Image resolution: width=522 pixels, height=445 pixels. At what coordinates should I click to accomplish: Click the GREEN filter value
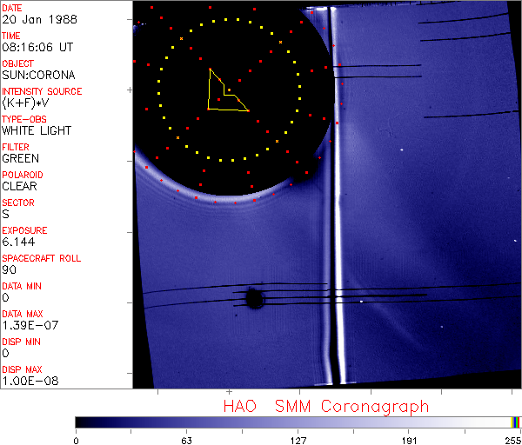pyautogui.click(x=20, y=159)
